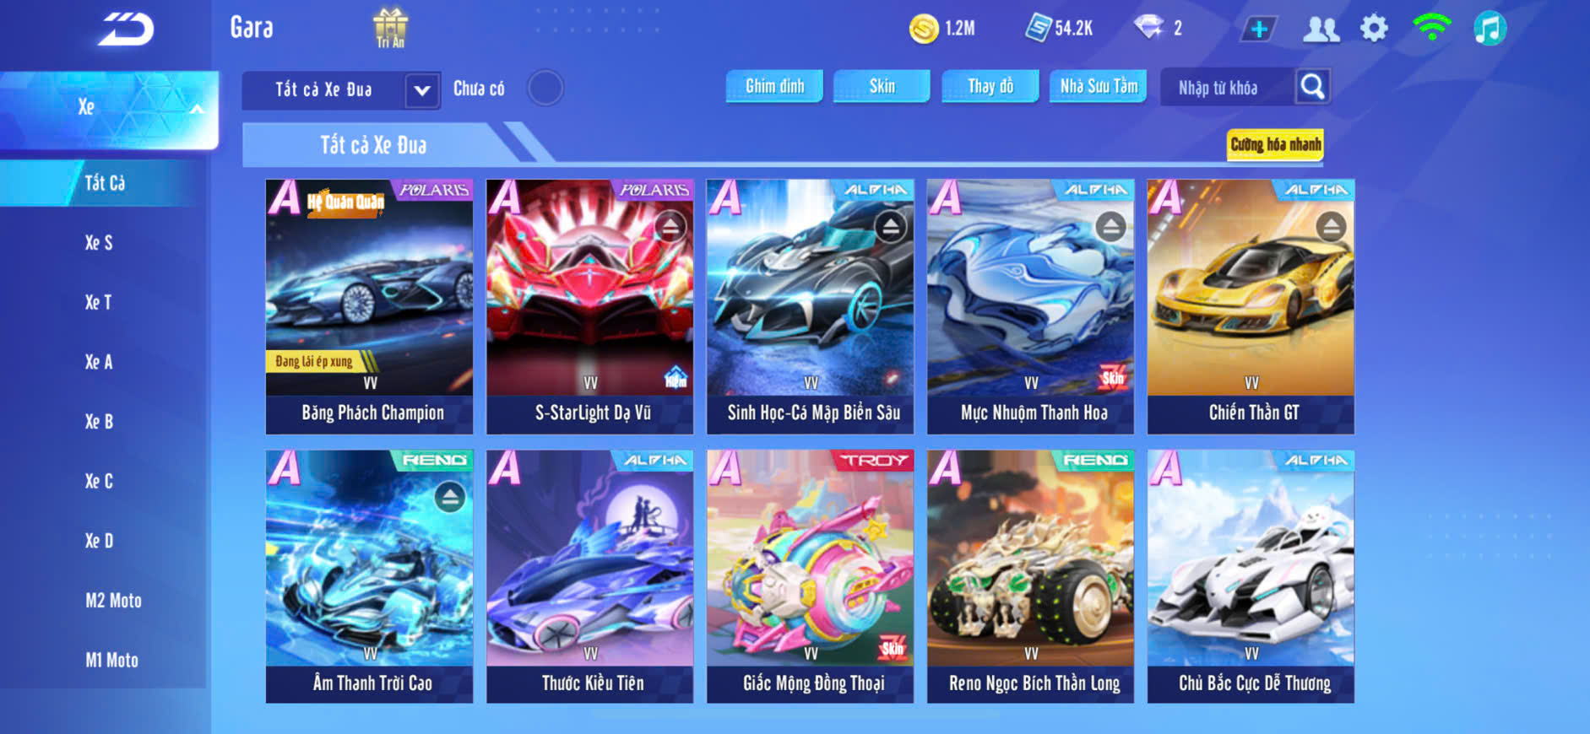Click the Nhập từ khóa search field
Viewport: 1590px width, 734px height.
(x=1225, y=87)
